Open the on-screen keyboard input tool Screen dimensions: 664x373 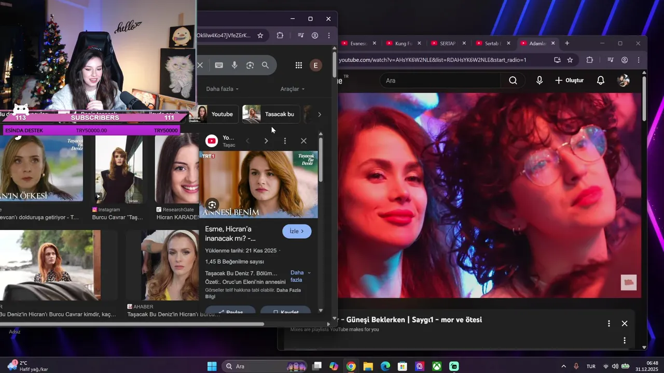(x=219, y=65)
